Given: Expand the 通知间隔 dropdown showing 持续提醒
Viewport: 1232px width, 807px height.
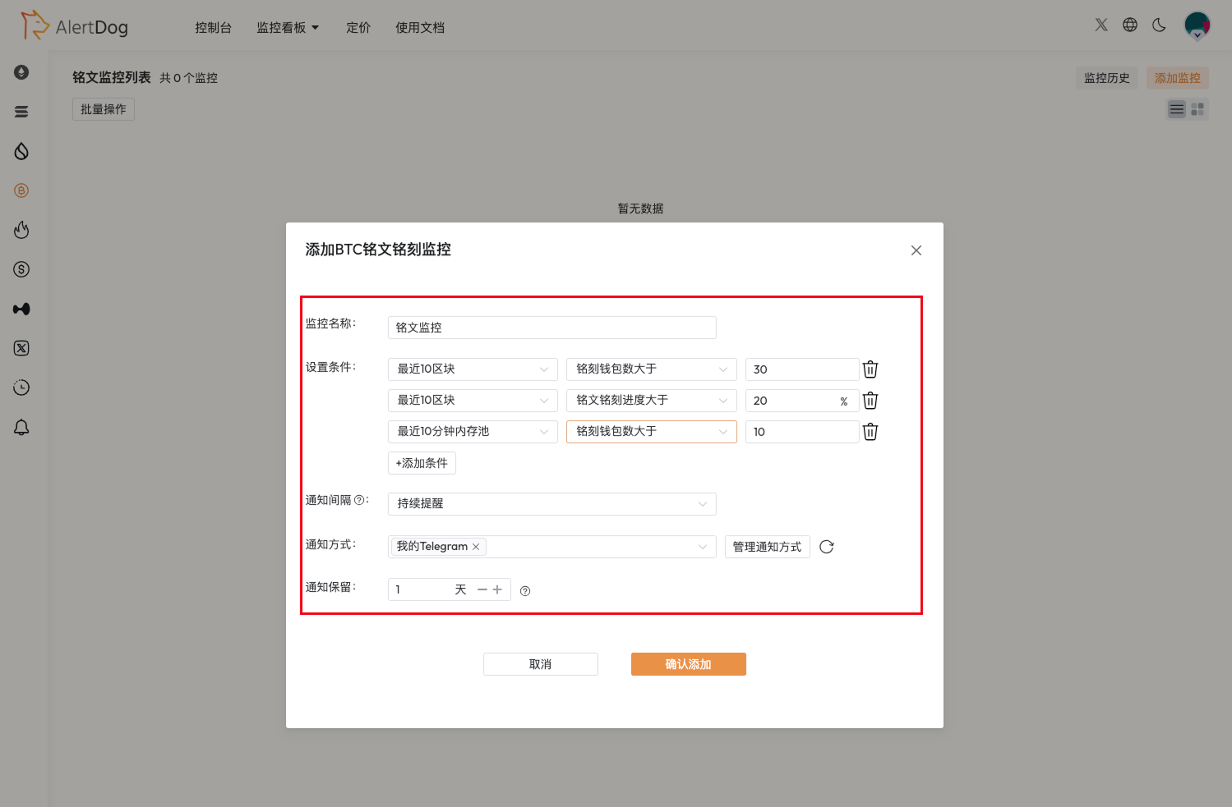Looking at the screenshot, I should click(551, 503).
